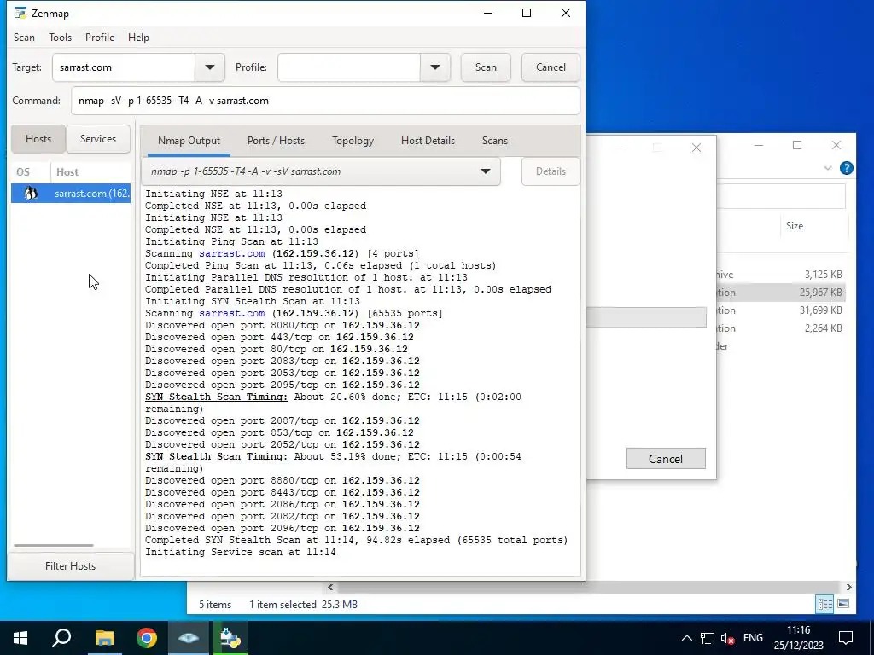The image size is (874, 655).
Task: Click File Explorer blue help icon
Action: 846,168
